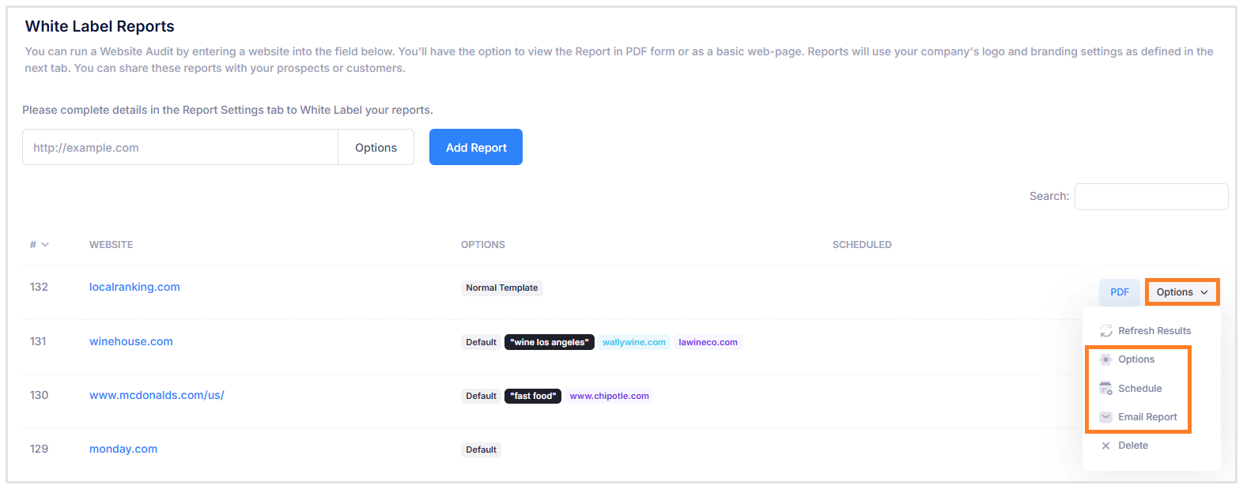Click the gear icon beside Options

pyautogui.click(x=1106, y=359)
